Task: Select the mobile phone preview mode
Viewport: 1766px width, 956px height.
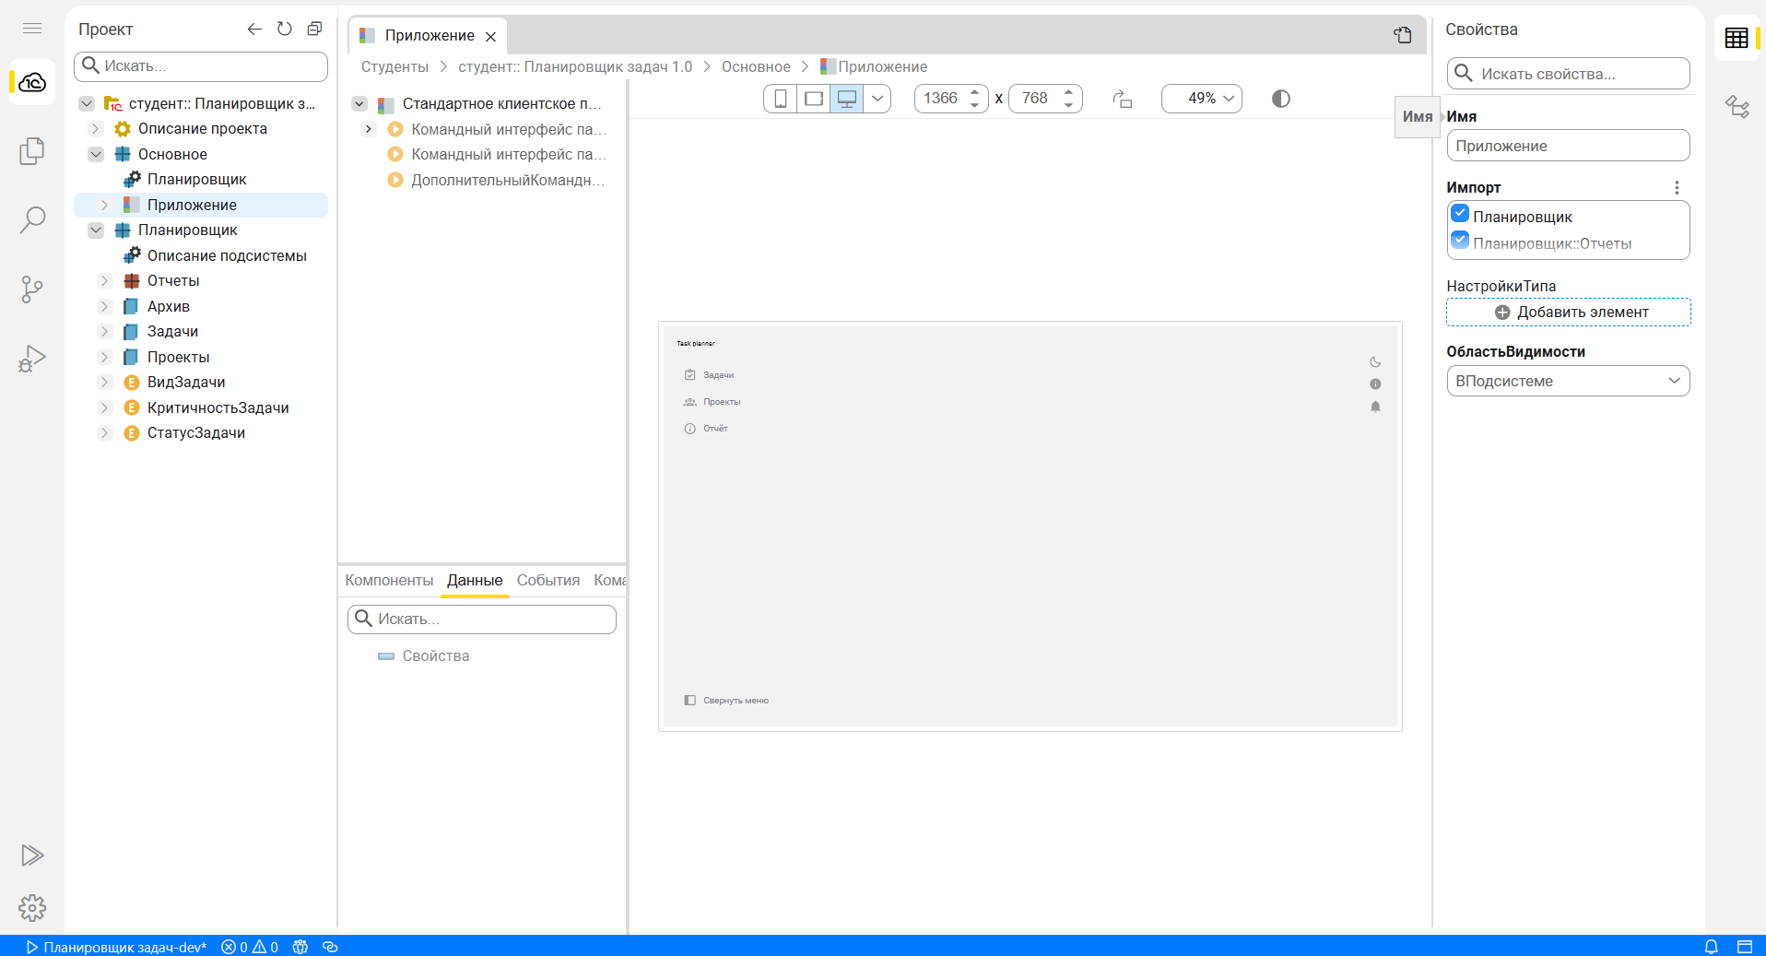Action: click(780, 99)
